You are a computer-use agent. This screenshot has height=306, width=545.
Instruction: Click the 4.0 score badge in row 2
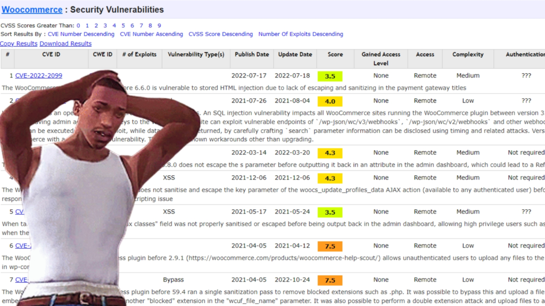click(330, 101)
